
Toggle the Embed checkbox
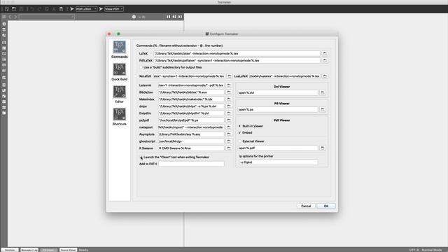pos(239,132)
